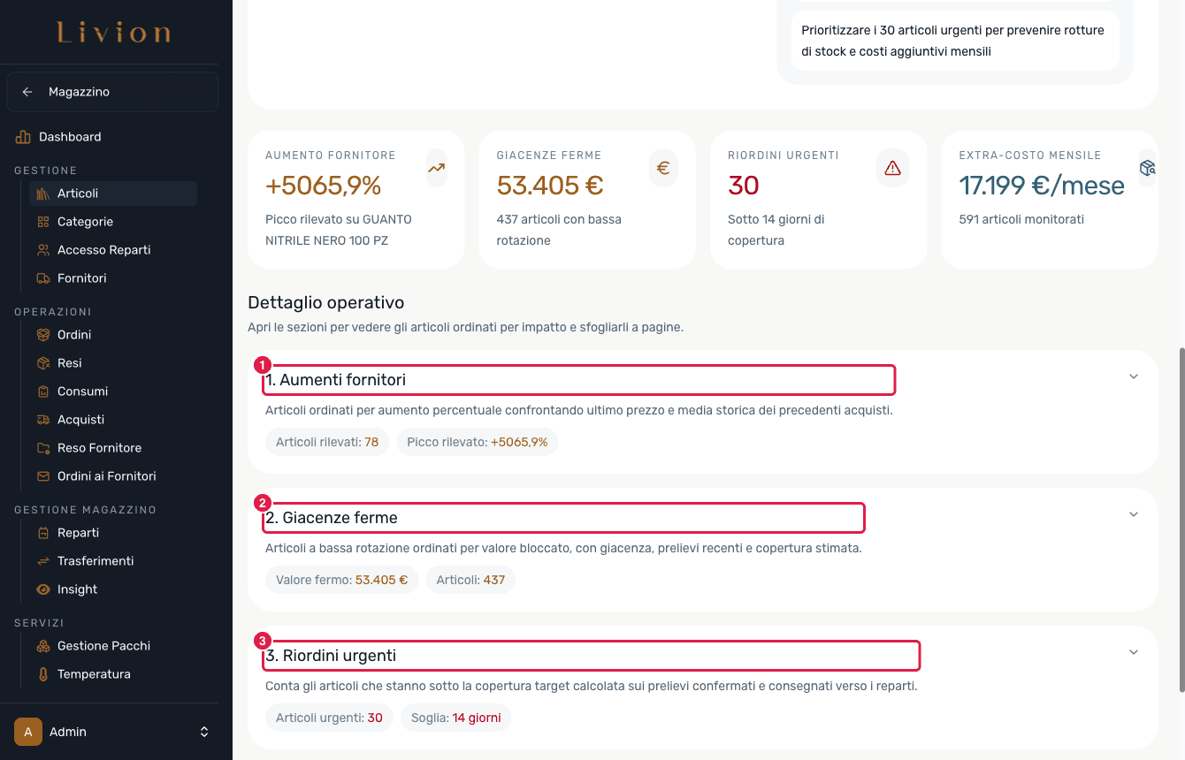The height and width of the screenshot is (760, 1185).
Task: Click the Resi package icon
Action: point(42,363)
